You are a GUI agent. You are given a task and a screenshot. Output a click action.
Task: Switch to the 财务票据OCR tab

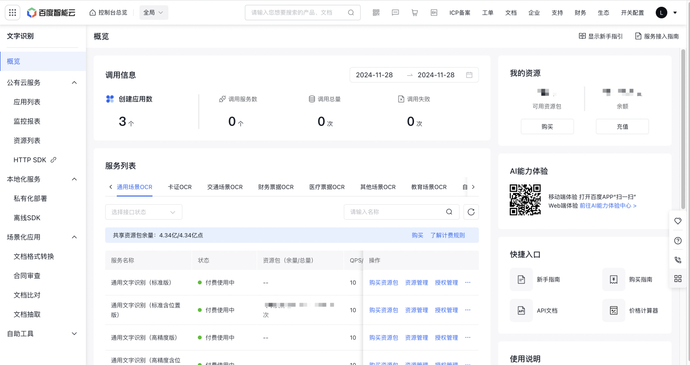[276, 187]
